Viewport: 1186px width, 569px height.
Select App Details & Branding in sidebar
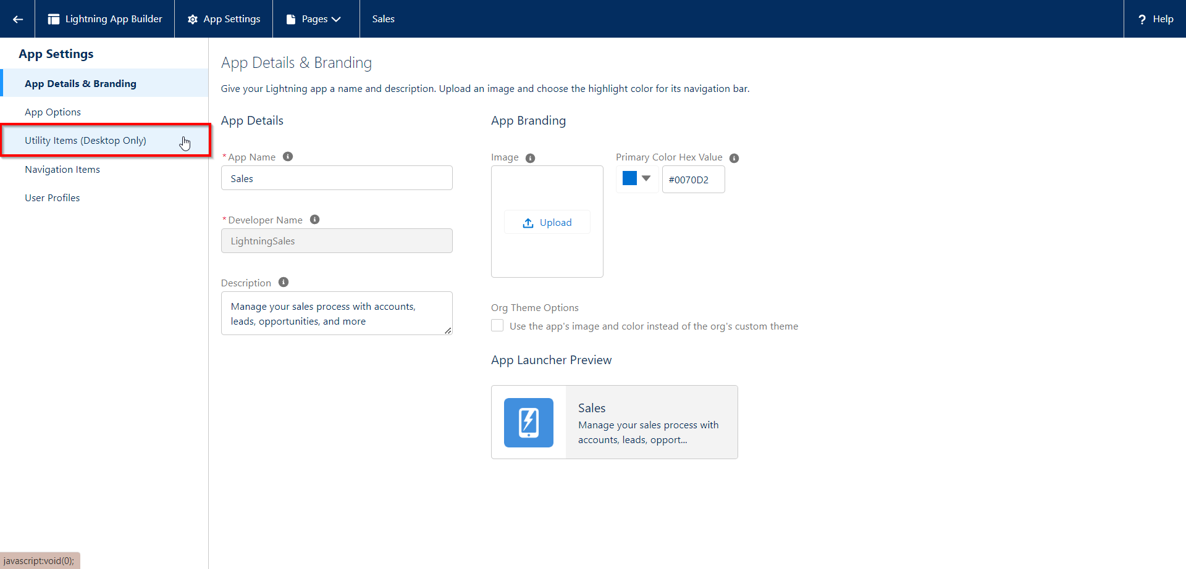(105, 83)
